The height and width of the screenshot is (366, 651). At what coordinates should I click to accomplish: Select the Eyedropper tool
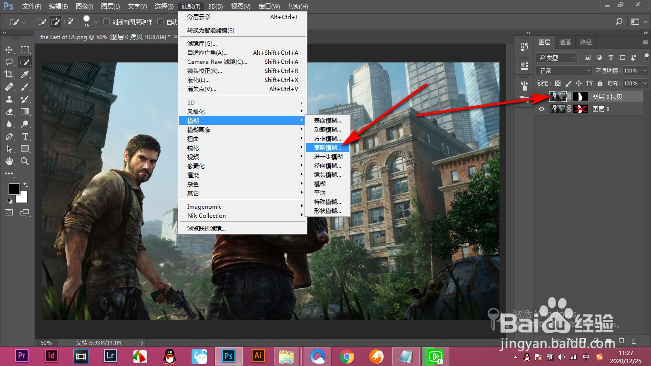[x=25, y=74]
